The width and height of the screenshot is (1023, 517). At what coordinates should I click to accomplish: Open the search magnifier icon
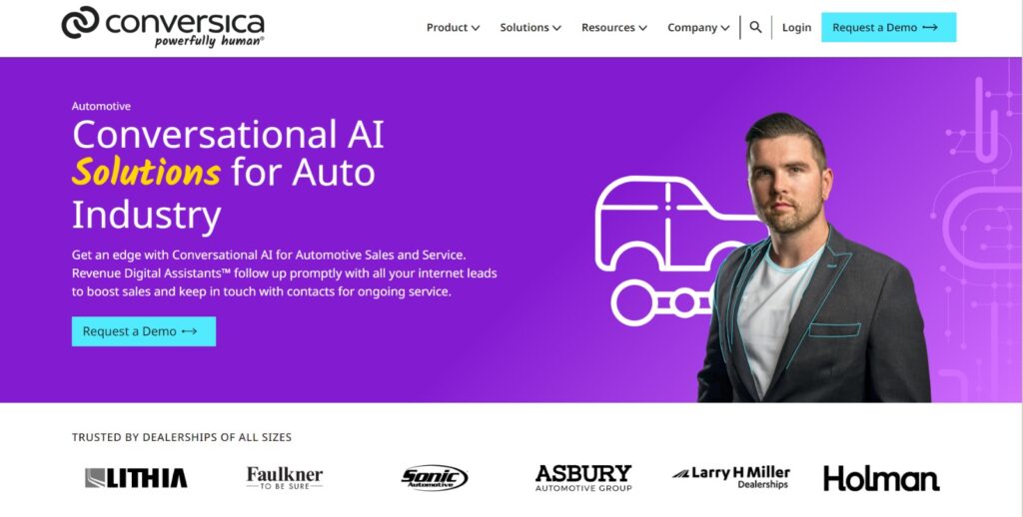tap(755, 27)
